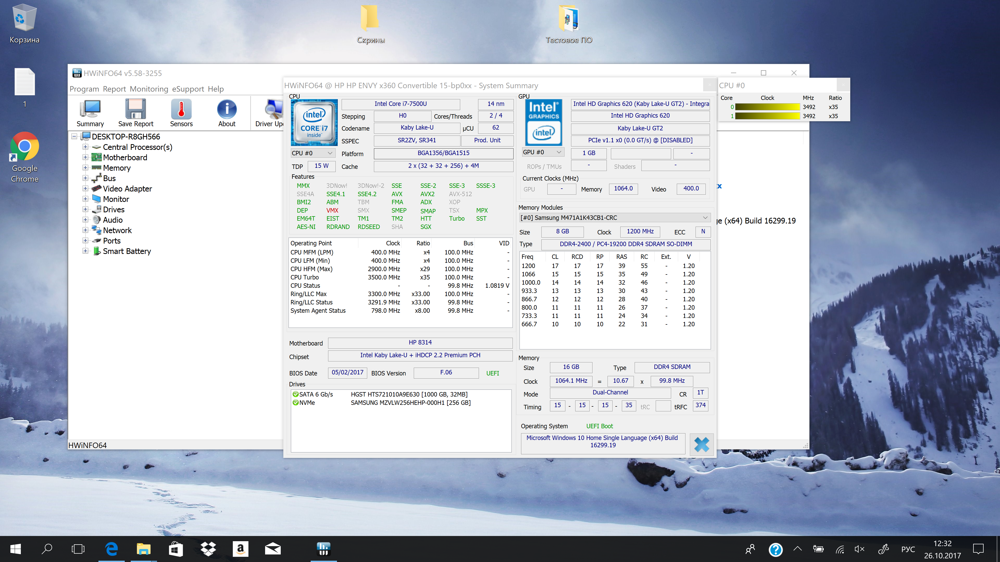
Task: Open the GPU #0 selector dropdown
Action: click(543, 152)
